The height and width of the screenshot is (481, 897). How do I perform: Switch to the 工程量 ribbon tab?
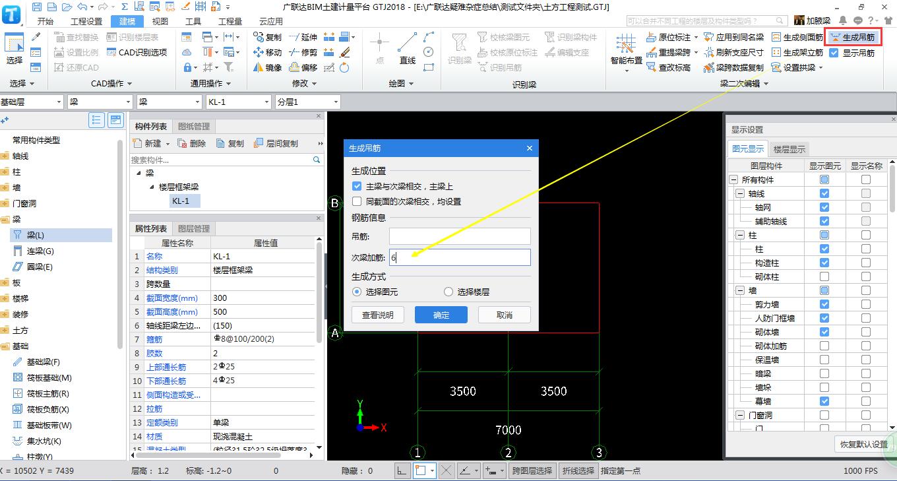coord(230,22)
